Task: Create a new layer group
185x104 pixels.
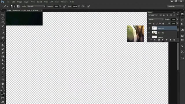Action: click(x=166, y=40)
